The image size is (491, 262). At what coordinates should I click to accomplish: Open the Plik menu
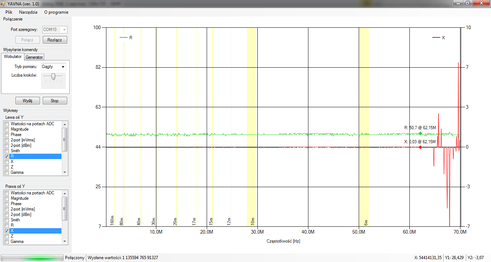click(9, 12)
